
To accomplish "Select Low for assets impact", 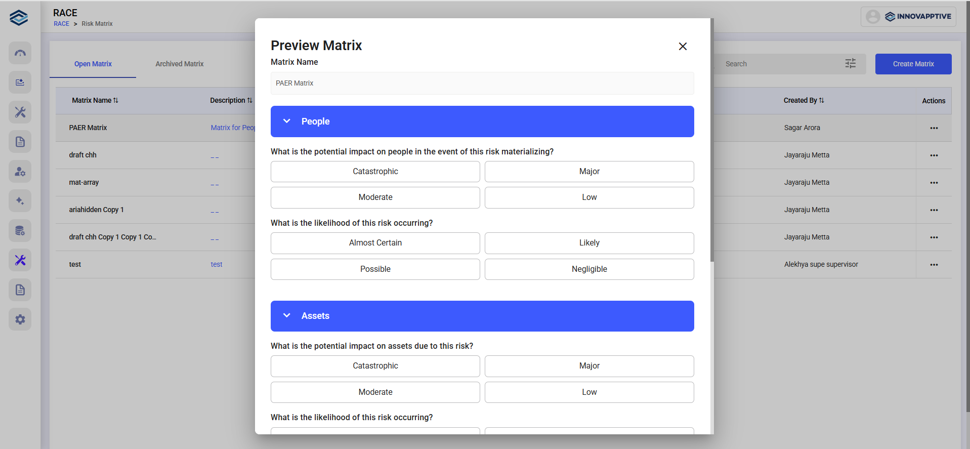I will (x=589, y=392).
